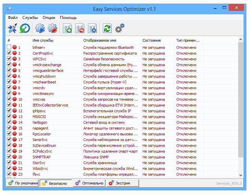Click 'Служба пульса (Hyper-V)' display name
Image resolution: width=250 pixels, height=195 pixels.
(x=105, y=82)
